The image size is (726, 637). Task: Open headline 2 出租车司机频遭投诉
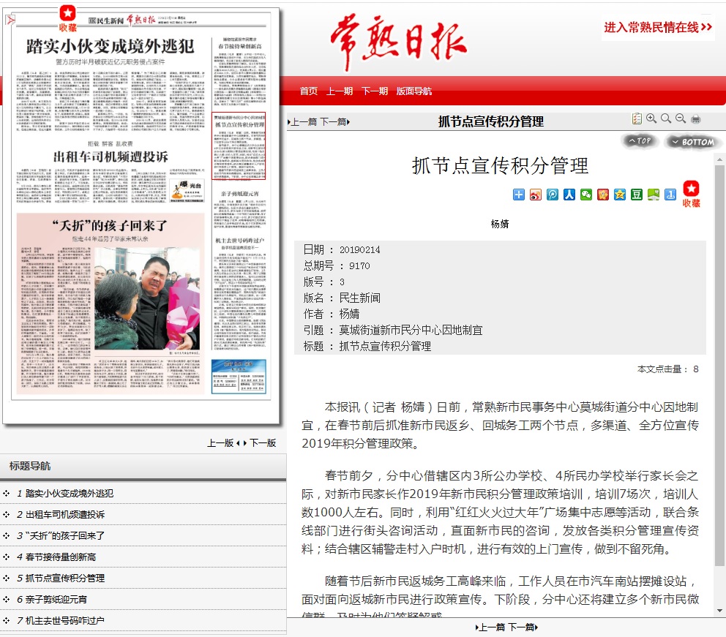(65, 514)
